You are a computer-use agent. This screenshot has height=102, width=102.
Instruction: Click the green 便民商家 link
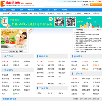point(16,94)
